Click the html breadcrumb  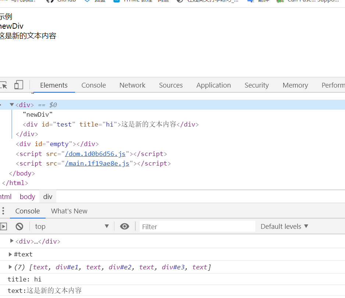(6, 196)
